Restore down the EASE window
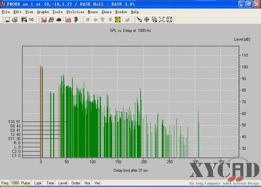Image resolution: width=261 pixels, height=187 pixels. pos(249,4)
